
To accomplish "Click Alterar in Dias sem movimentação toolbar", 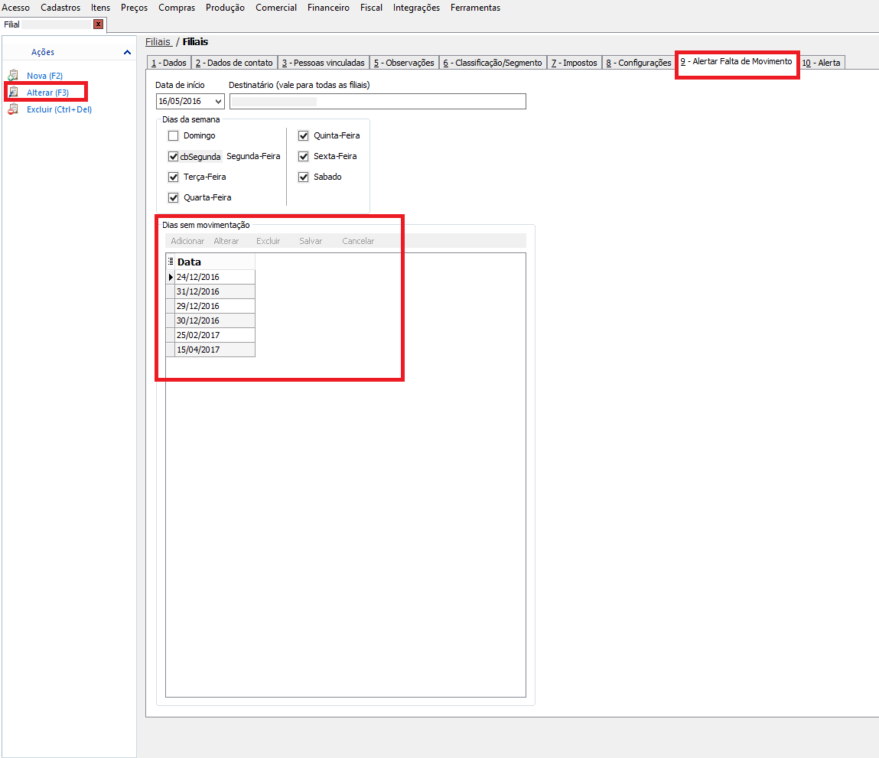I will point(226,241).
